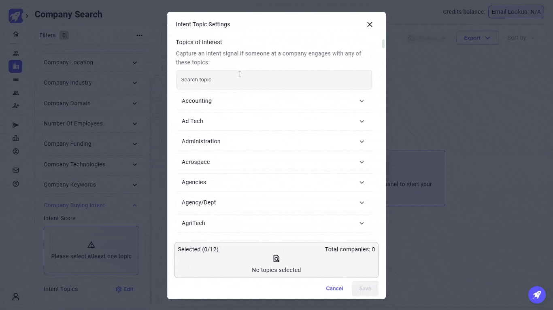Click the bar chart icon in sidebar
The width and height of the screenshot is (553, 310).
[x=16, y=138]
